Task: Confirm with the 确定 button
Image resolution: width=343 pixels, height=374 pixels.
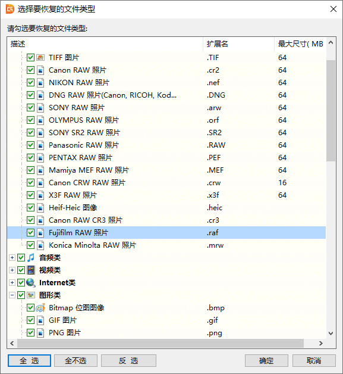Action: [x=266, y=360]
